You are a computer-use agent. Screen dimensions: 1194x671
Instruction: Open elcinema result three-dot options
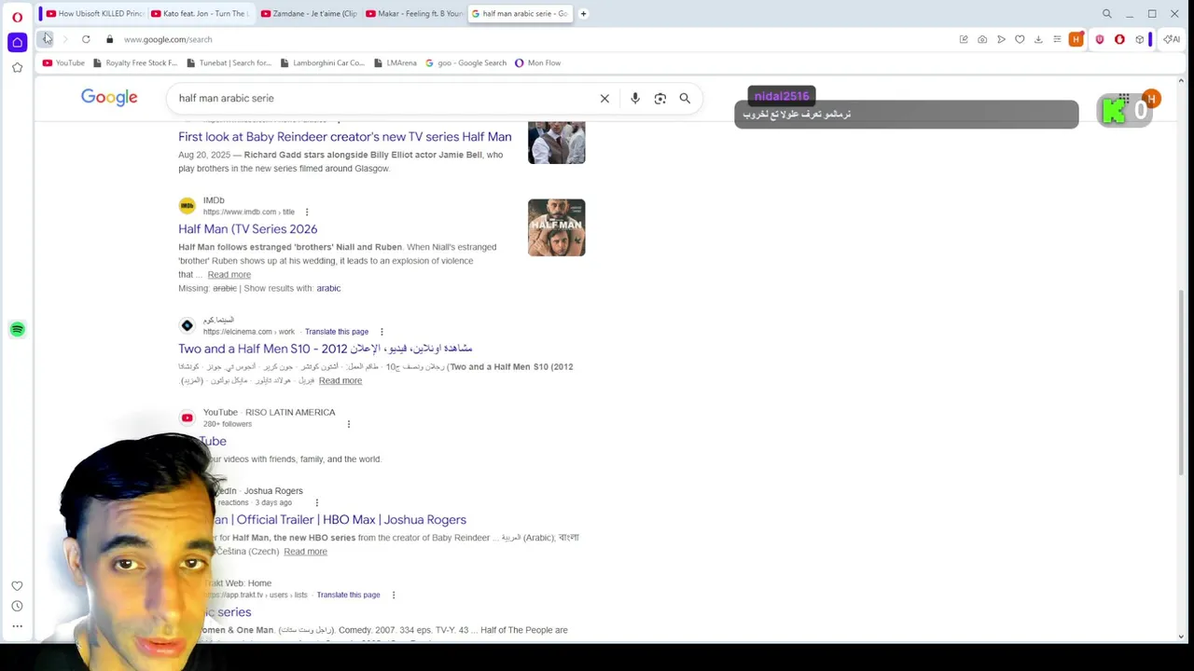(x=382, y=332)
